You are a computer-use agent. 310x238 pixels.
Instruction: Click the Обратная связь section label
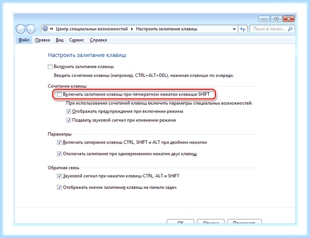[x=64, y=168]
